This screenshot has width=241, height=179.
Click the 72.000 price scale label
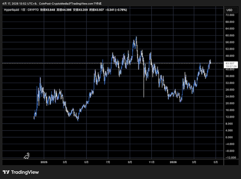click(x=230, y=15)
